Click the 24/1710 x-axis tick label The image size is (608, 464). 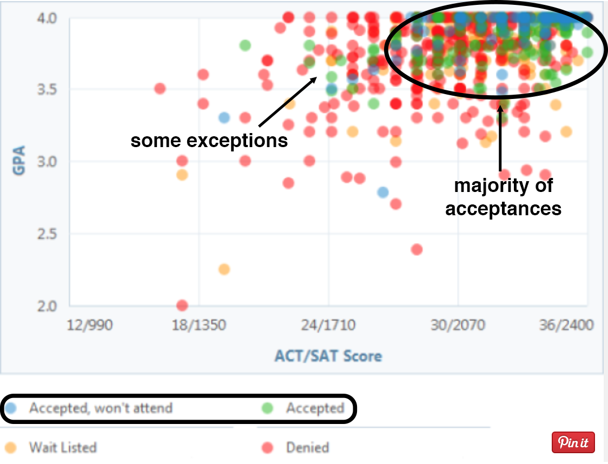(328, 325)
